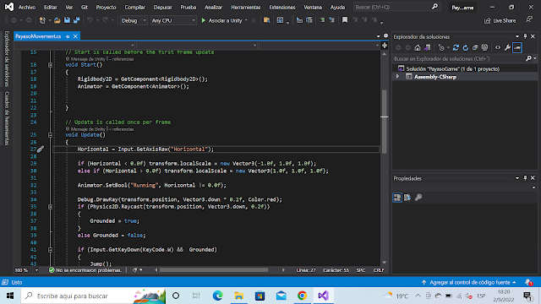Open the file via toolbar folder icon
The height and width of the screenshot is (304, 541).
click(57, 20)
